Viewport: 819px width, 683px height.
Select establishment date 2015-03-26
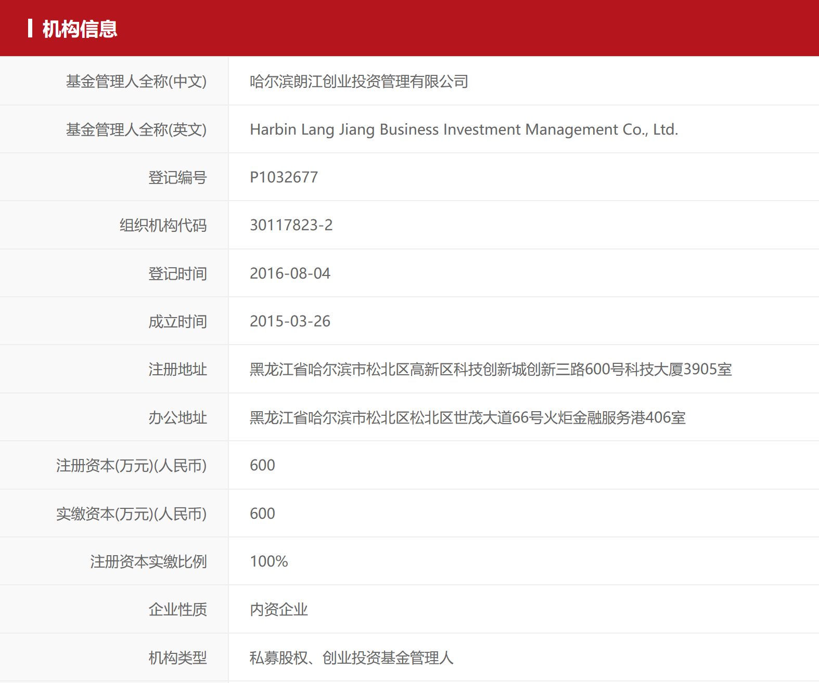pos(290,321)
